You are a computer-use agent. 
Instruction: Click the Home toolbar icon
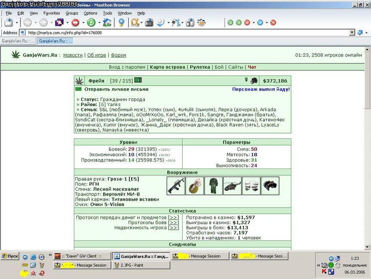(x=107, y=22)
